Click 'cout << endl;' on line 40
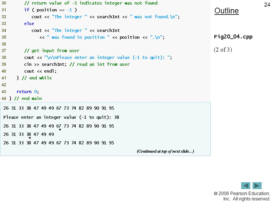This screenshot has width=273, height=205. [40, 71]
